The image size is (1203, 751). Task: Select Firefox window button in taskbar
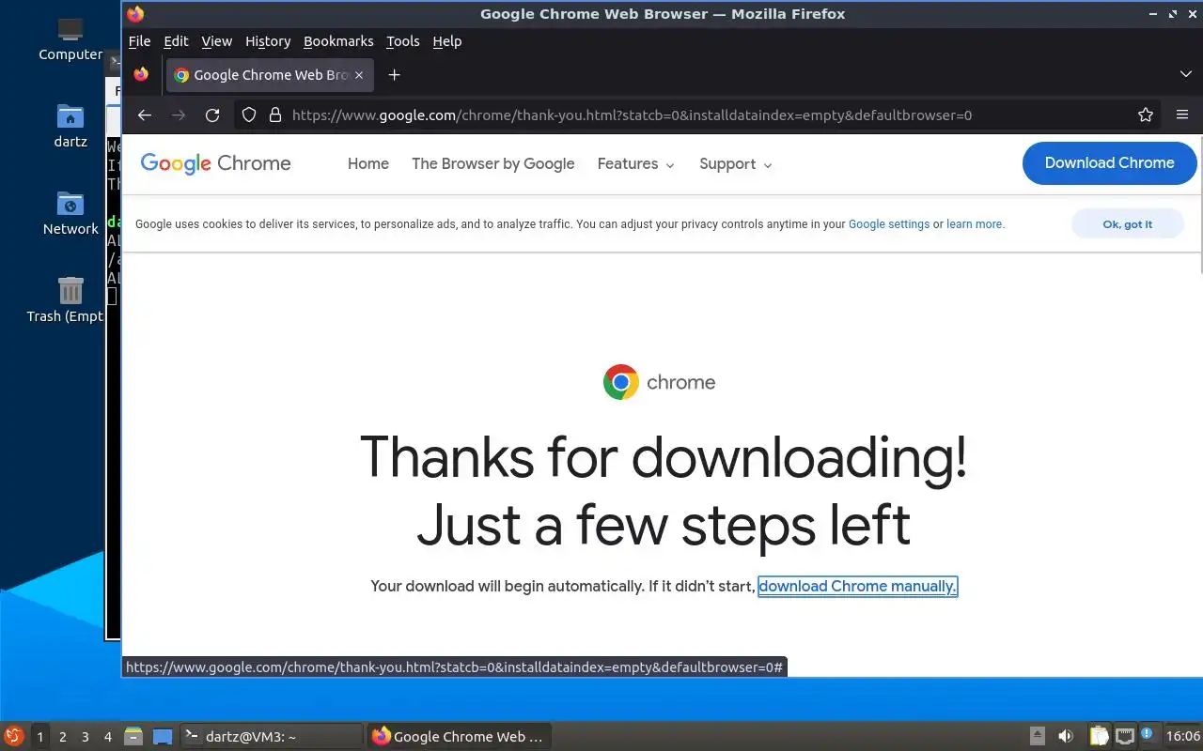point(460,736)
